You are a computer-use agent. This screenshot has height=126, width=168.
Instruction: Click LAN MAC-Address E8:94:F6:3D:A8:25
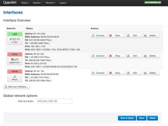50,37
